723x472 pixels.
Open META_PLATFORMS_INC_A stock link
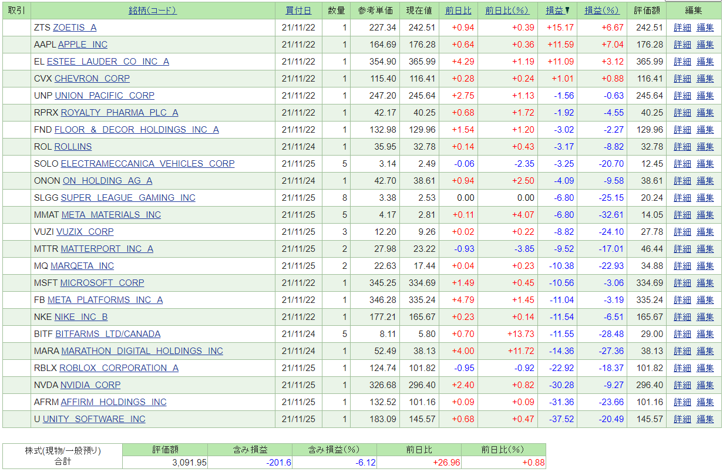click(x=105, y=300)
